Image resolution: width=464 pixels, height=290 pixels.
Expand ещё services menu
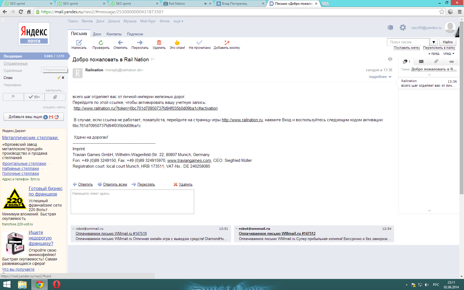[x=178, y=21]
